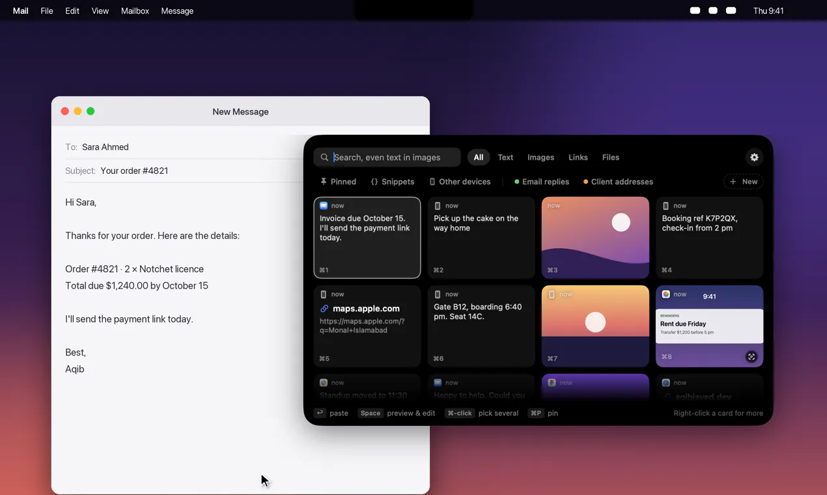Screen dimensions: 827x495
Task: Select the Links filter tab
Action: [x=578, y=157]
